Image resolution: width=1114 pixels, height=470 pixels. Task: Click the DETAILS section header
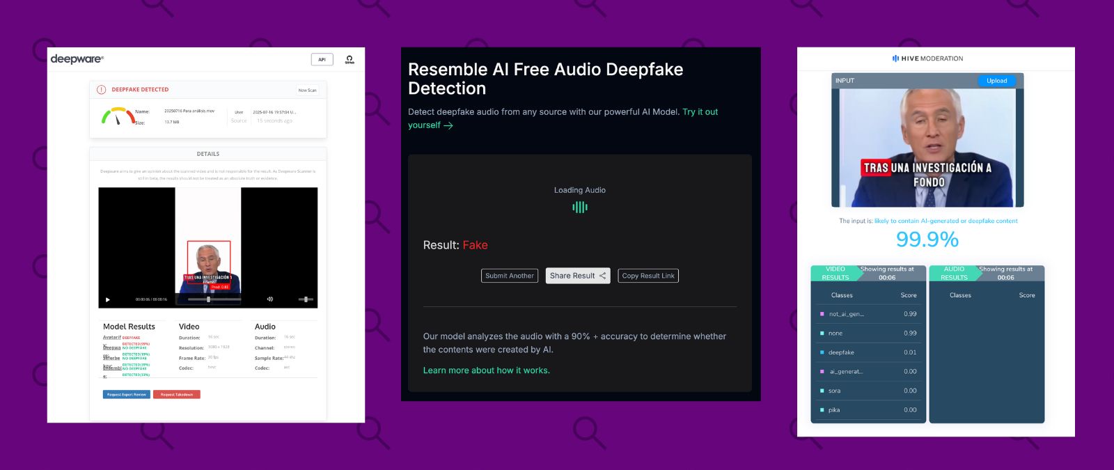pyautogui.click(x=208, y=154)
